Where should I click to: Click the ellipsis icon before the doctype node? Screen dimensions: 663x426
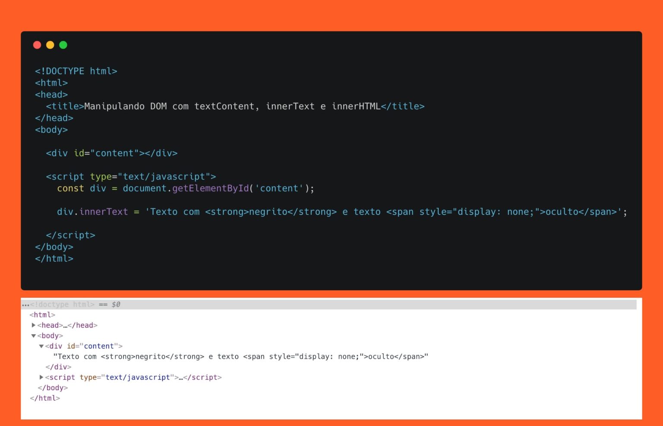coord(26,304)
